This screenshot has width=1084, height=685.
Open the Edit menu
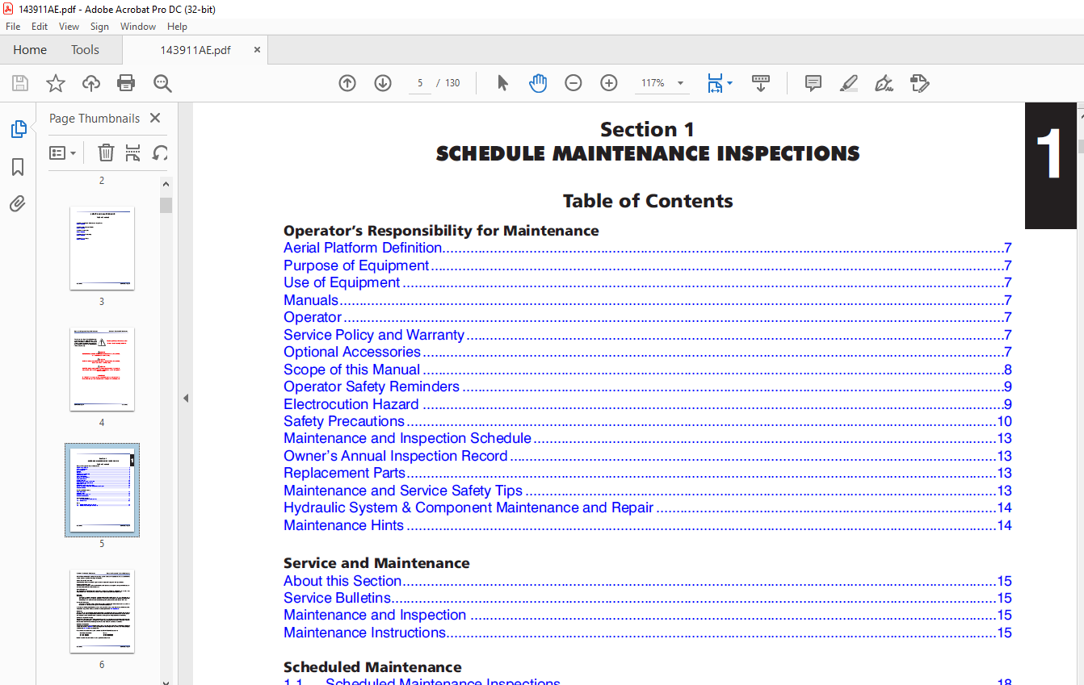click(40, 27)
